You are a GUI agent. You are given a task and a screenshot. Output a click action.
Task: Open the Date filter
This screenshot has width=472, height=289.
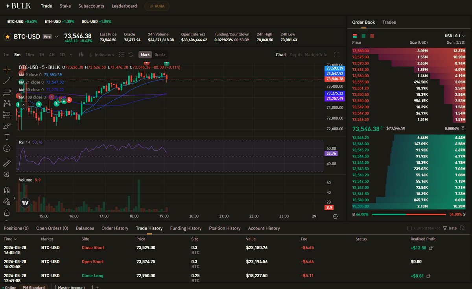tap(450, 228)
